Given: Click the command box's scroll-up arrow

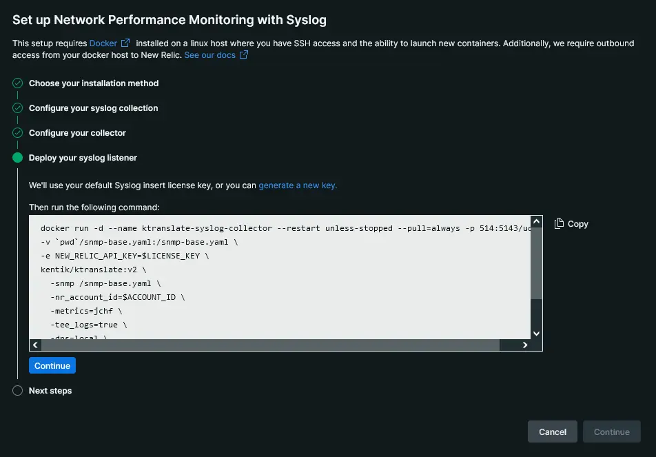Looking at the screenshot, I should [x=536, y=221].
